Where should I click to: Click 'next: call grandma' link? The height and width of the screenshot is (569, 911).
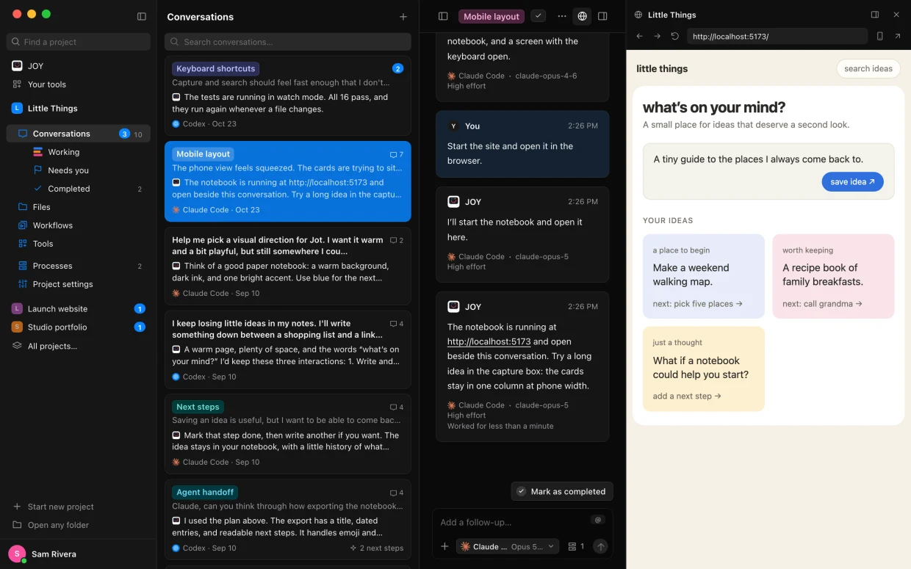pyautogui.click(x=823, y=304)
